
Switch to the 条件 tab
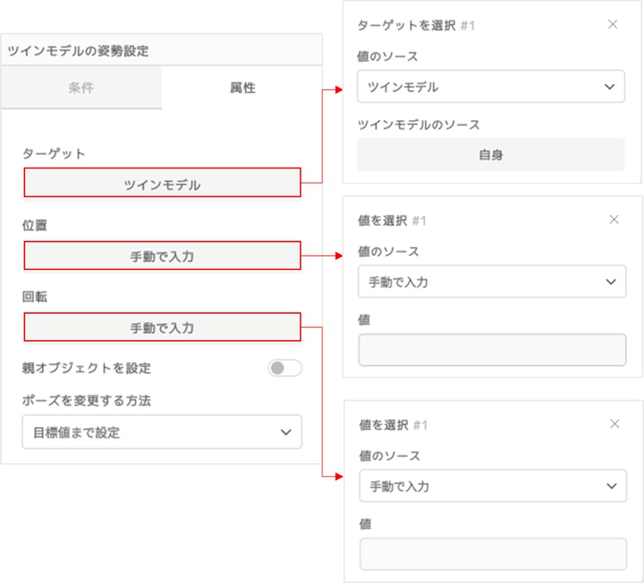(81, 87)
